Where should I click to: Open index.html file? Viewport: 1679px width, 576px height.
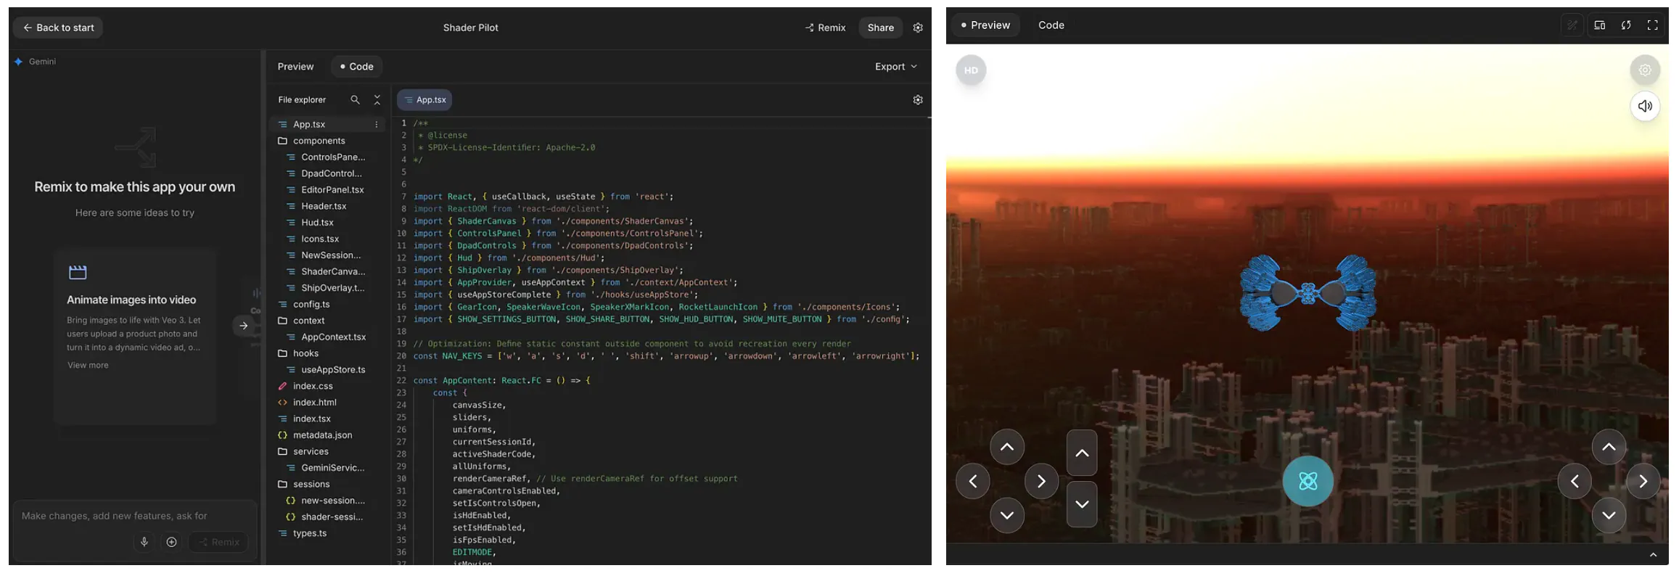coord(314,403)
